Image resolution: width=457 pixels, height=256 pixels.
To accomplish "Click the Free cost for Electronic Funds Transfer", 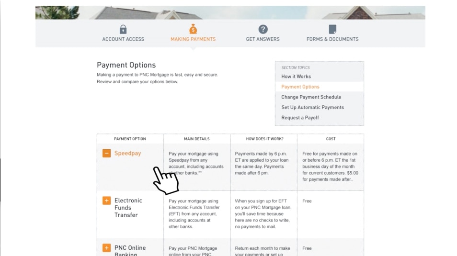I will pos(307,201).
